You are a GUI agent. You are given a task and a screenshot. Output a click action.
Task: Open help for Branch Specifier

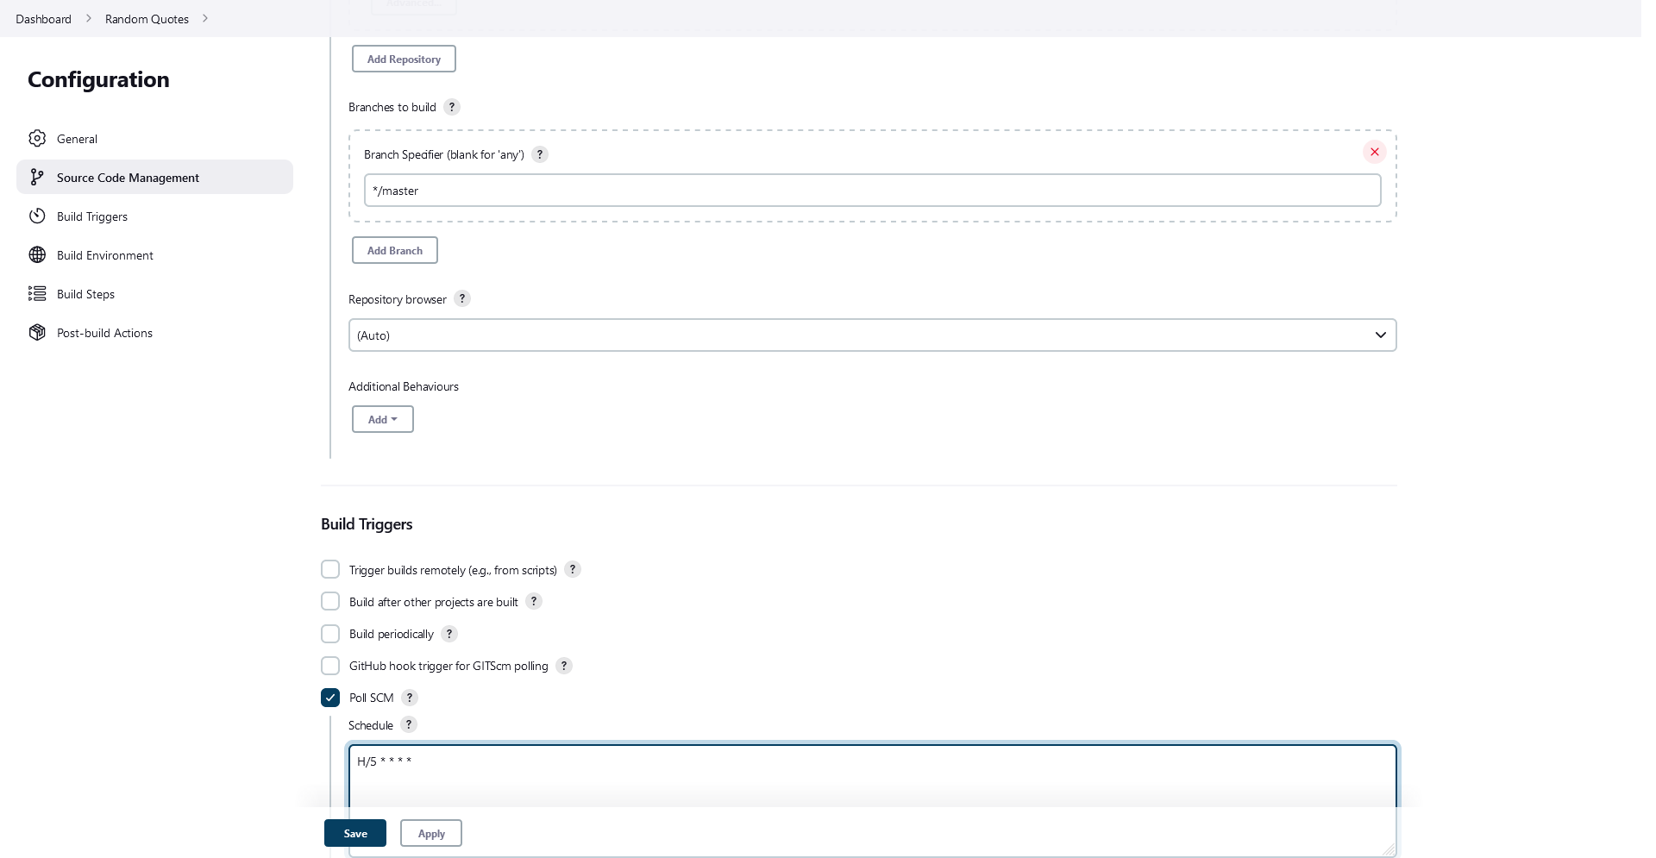click(x=540, y=154)
